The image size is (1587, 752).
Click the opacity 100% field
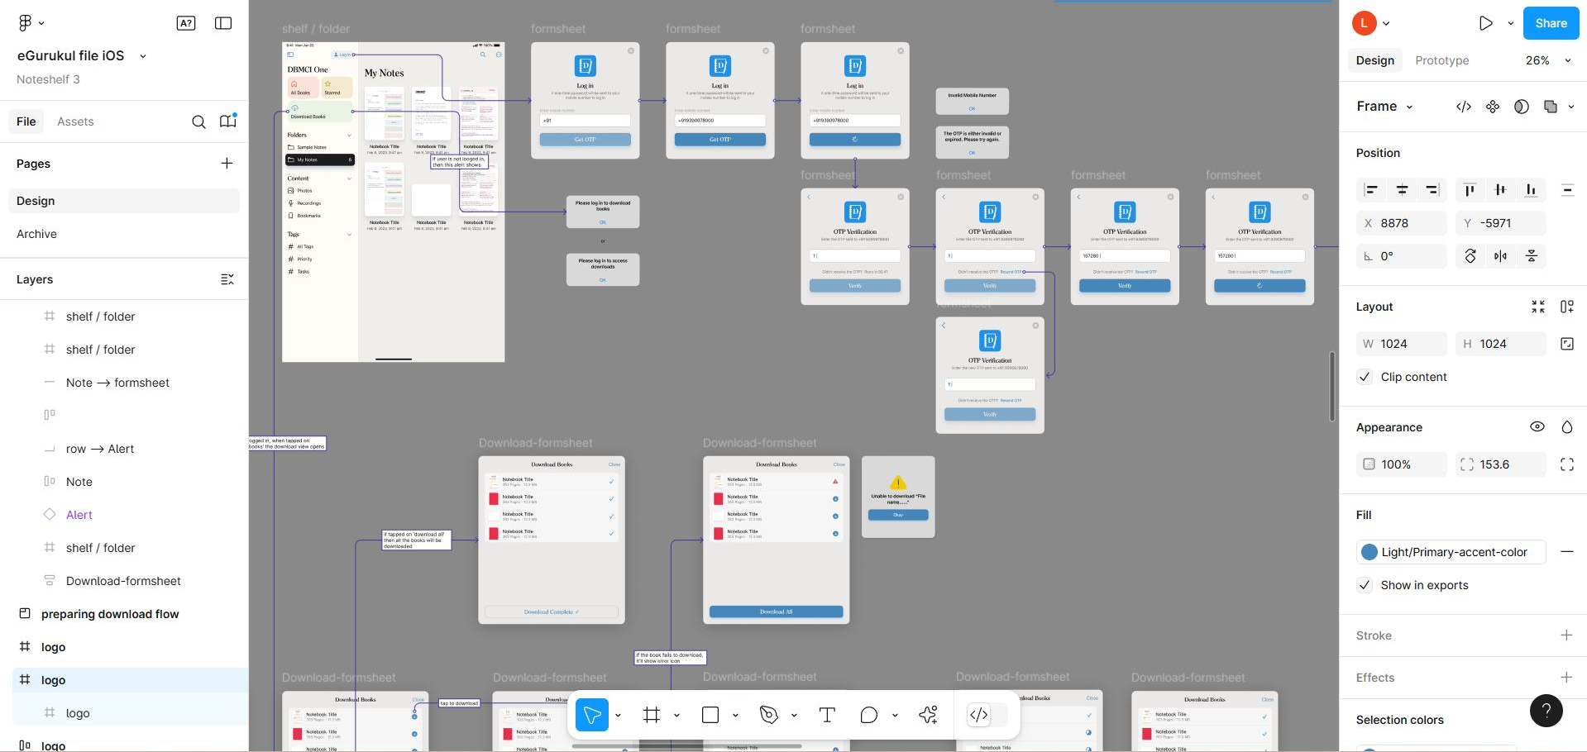tap(1402, 464)
